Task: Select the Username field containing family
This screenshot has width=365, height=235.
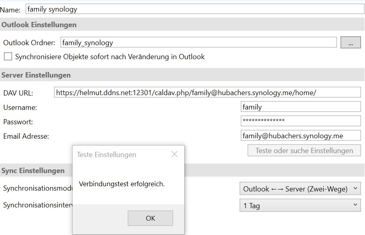Action: [x=301, y=107]
